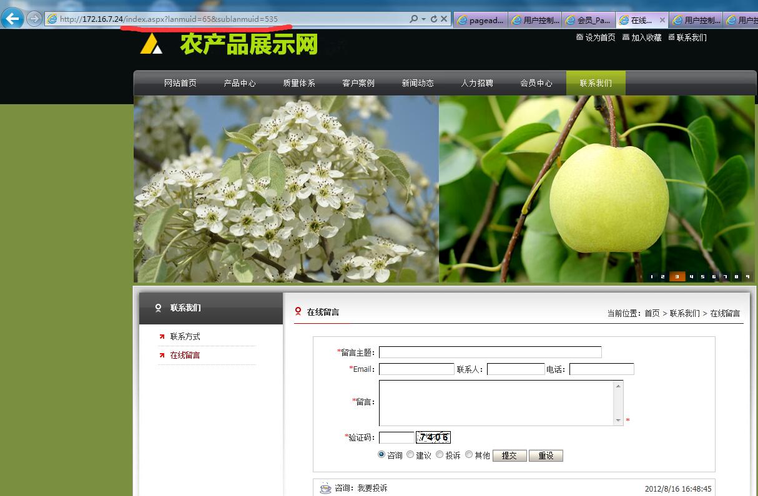758x496 pixels.
Task: Open 联系方式 in the left sidebar
Action: 185,336
